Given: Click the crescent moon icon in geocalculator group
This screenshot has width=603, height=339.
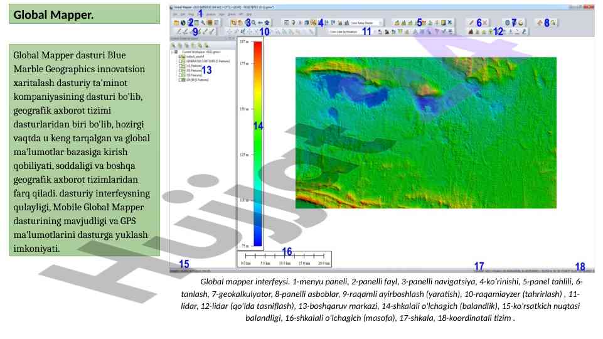Looking at the screenshot, I should tap(521, 23).
